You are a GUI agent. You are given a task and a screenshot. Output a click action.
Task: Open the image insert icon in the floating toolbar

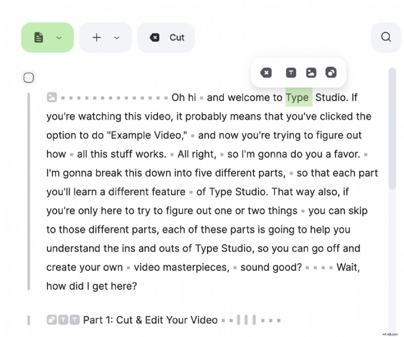coord(311,73)
